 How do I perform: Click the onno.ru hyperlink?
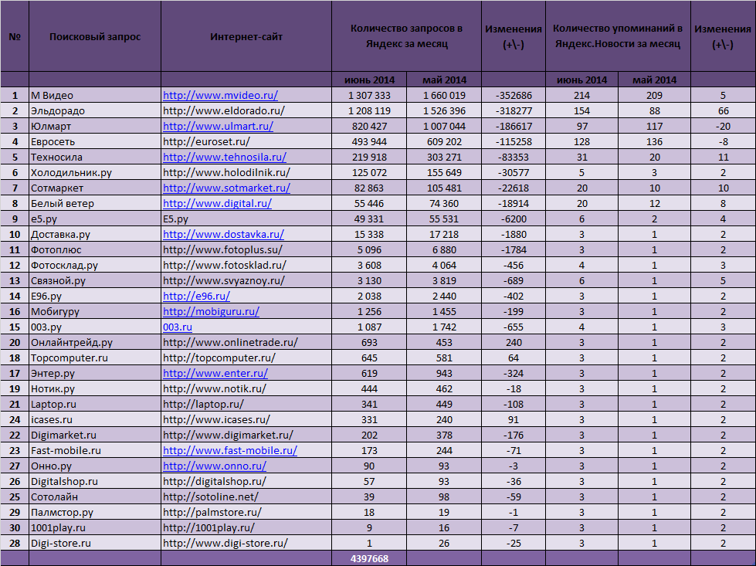[215, 466]
